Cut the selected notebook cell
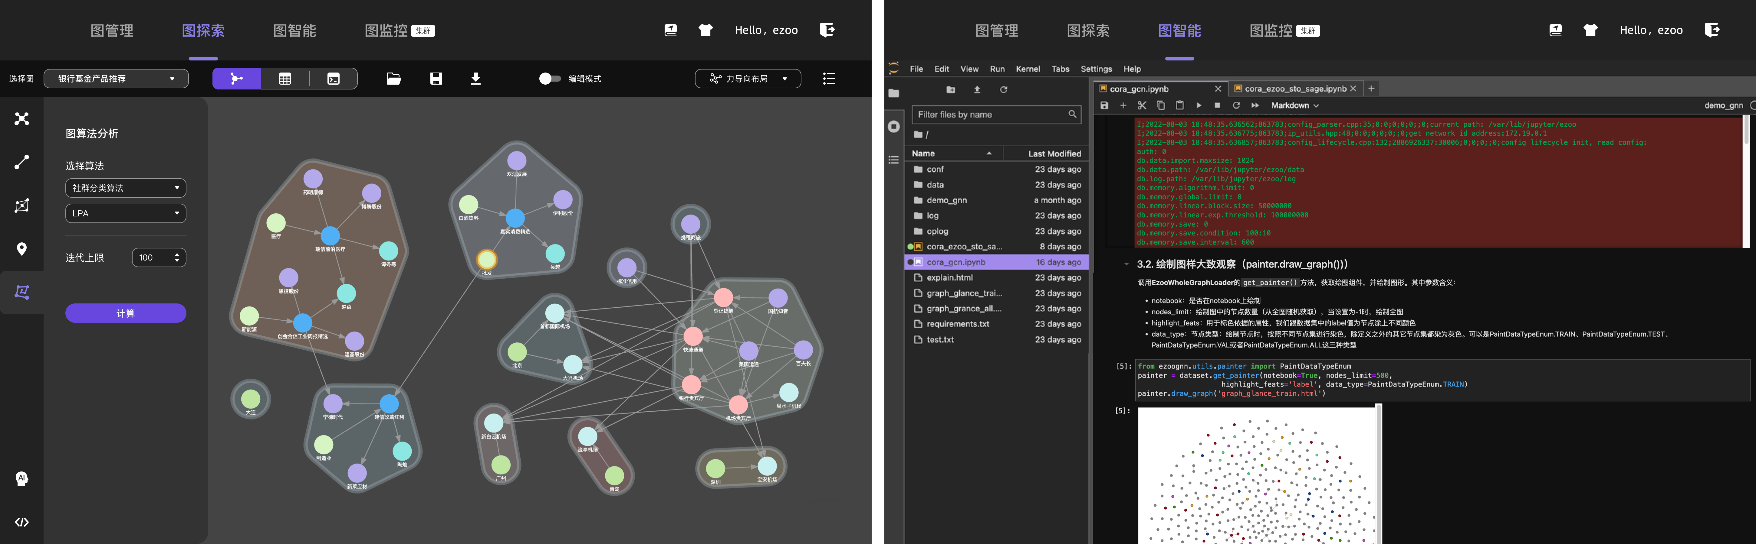The height and width of the screenshot is (544, 1756). coord(1142,105)
